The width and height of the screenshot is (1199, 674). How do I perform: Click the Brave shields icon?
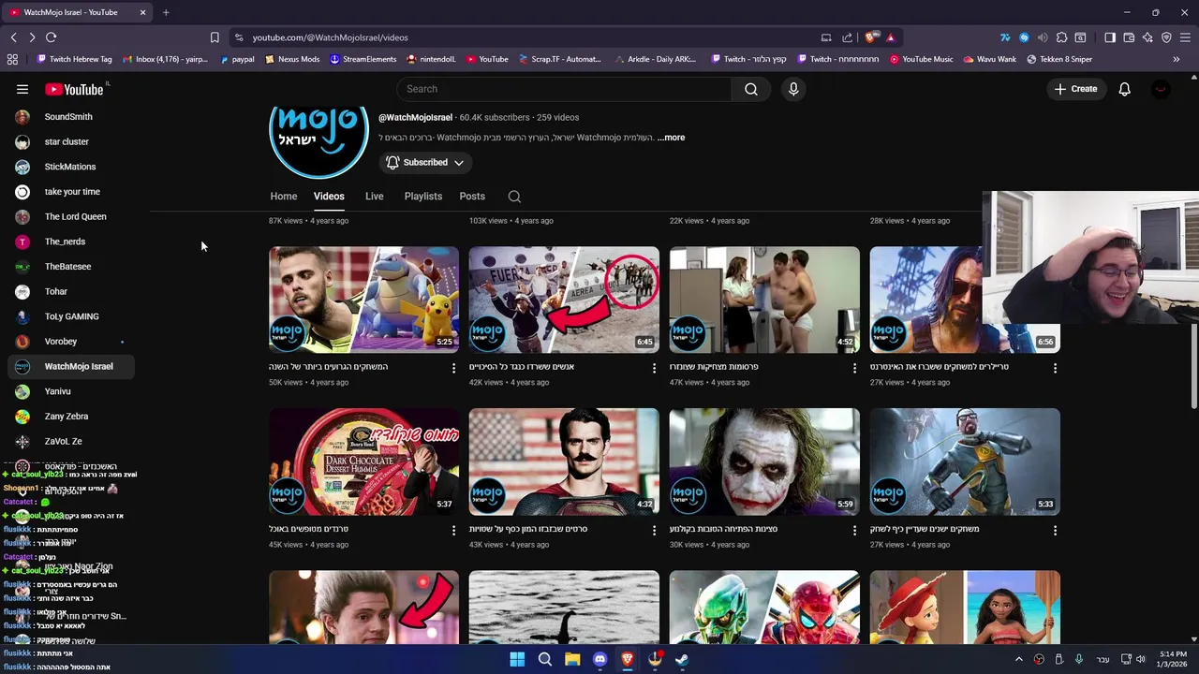(871, 37)
